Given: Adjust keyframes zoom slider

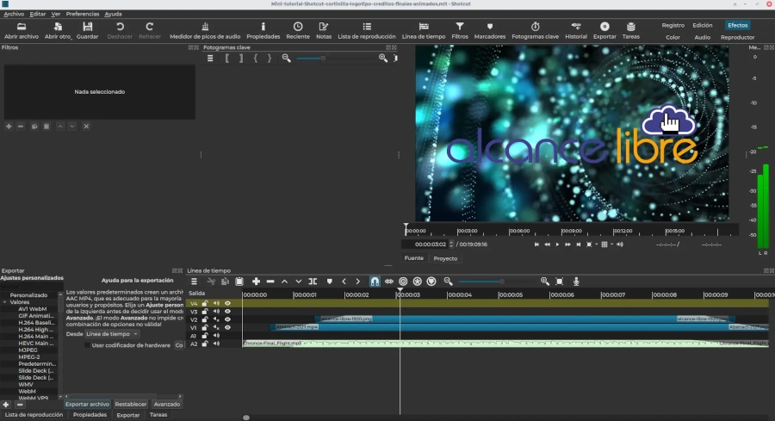Looking at the screenshot, I should coord(334,59).
